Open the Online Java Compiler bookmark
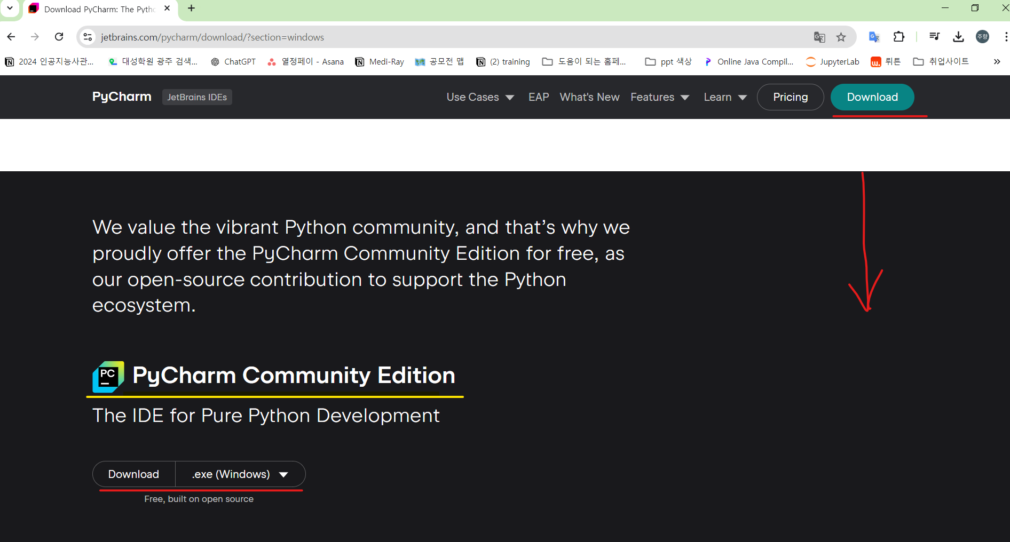Viewport: 1010px width, 542px height. tap(748, 62)
